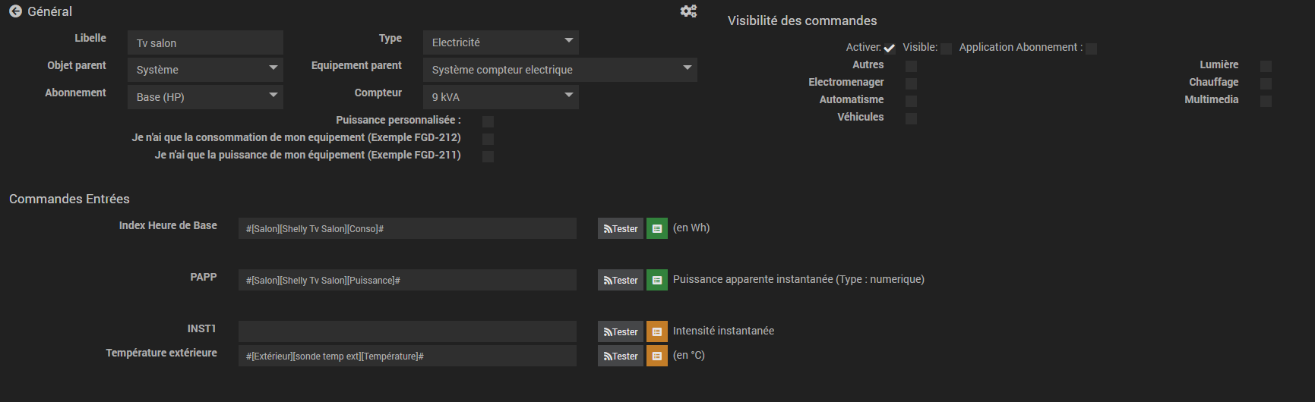Image resolution: width=1315 pixels, height=402 pixels.
Task: Test the Index Heure de Base command
Action: (620, 228)
